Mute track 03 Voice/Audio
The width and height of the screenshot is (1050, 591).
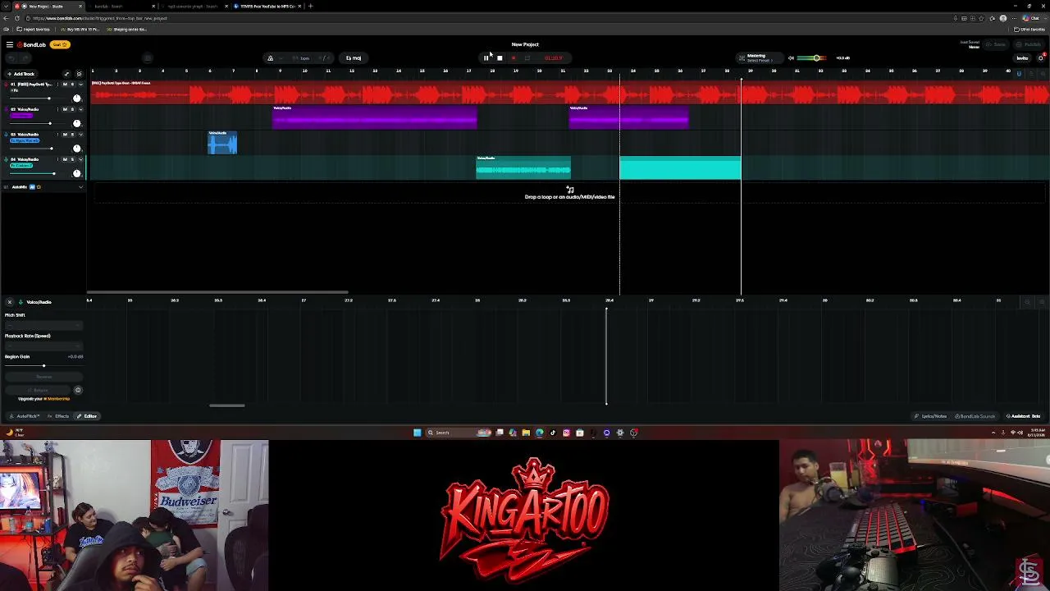coord(66,135)
